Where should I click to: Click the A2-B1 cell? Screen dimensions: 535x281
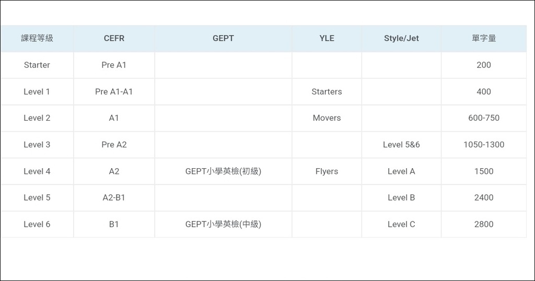pyautogui.click(x=114, y=197)
